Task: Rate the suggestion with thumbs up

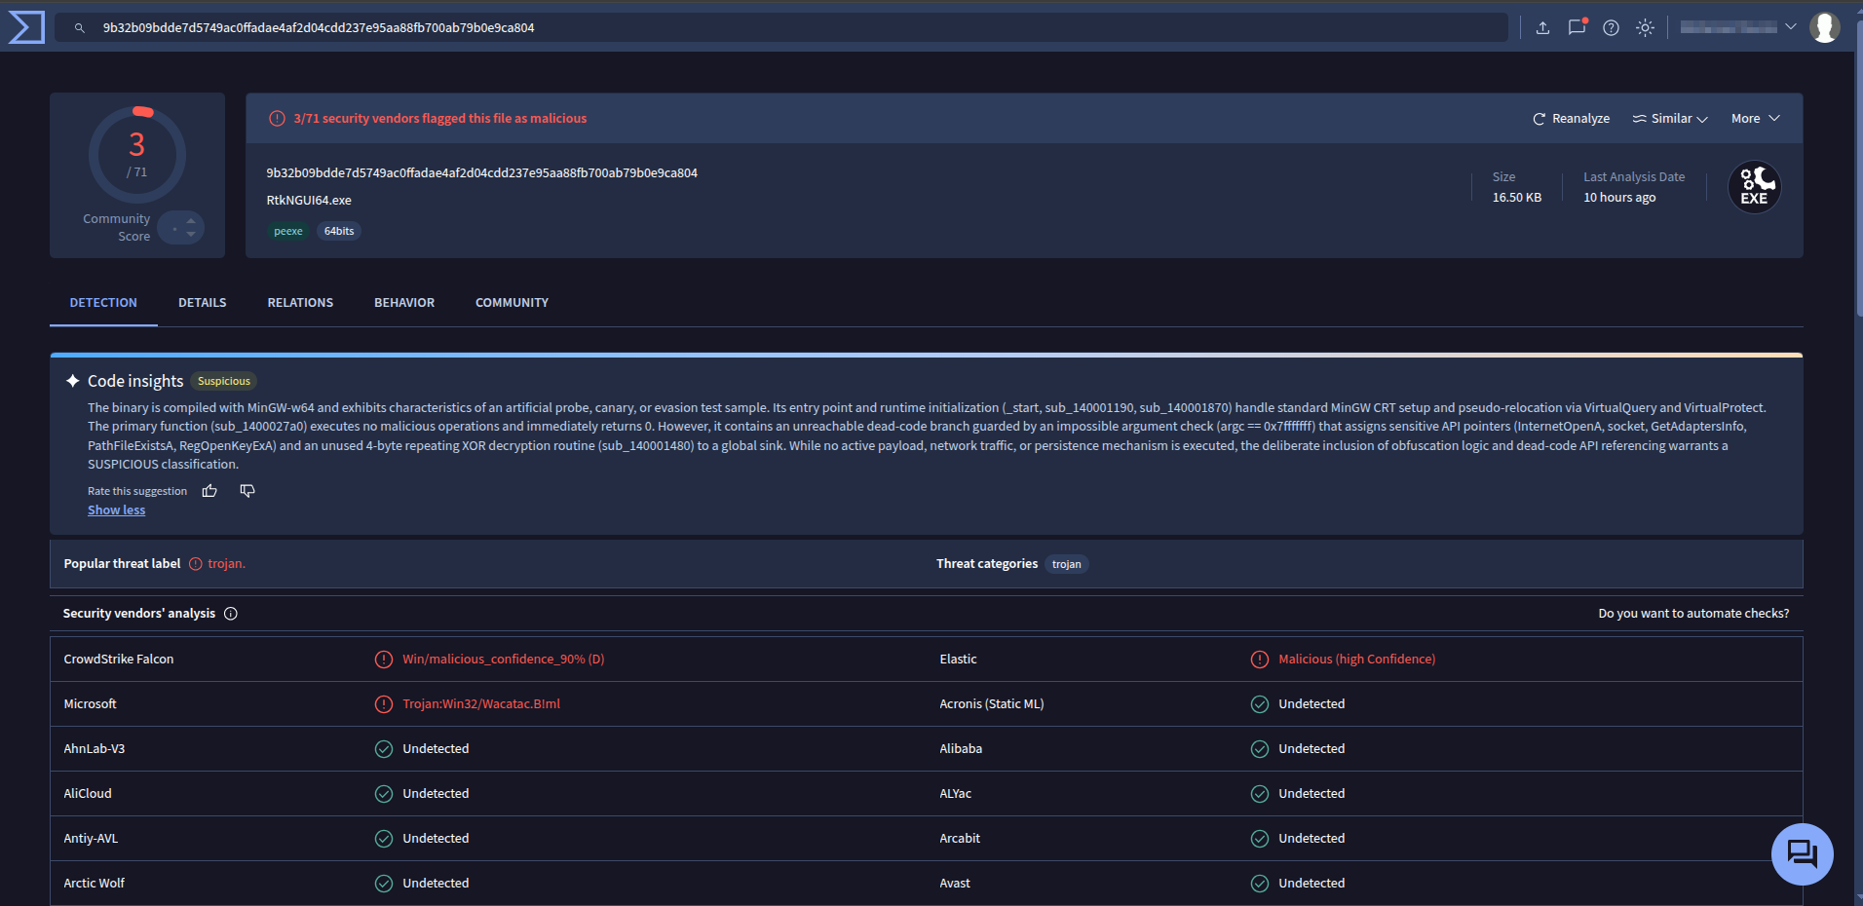Action: click(x=209, y=491)
